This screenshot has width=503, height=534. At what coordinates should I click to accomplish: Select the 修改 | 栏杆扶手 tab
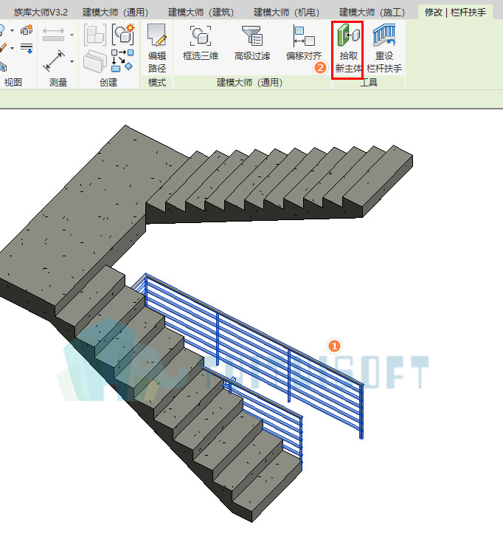coord(455,13)
